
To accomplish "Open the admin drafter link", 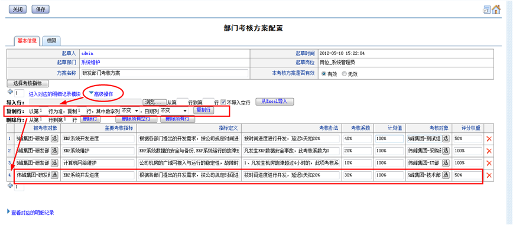I will coord(87,53).
